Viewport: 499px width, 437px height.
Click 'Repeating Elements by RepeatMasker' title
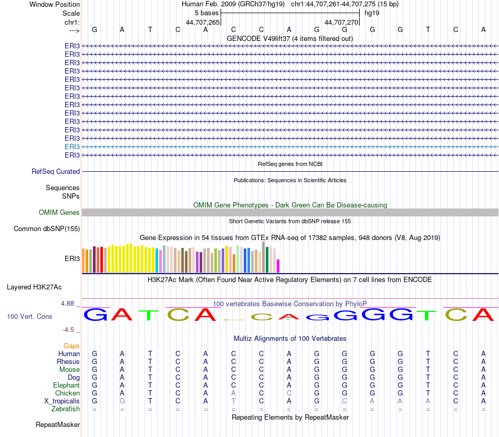click(290, 417)
